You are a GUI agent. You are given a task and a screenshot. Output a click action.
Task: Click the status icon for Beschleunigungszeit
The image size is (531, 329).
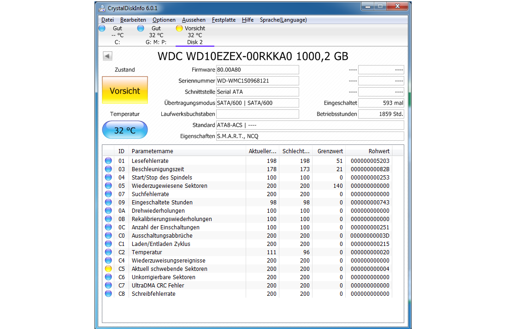tap(108, 169)
